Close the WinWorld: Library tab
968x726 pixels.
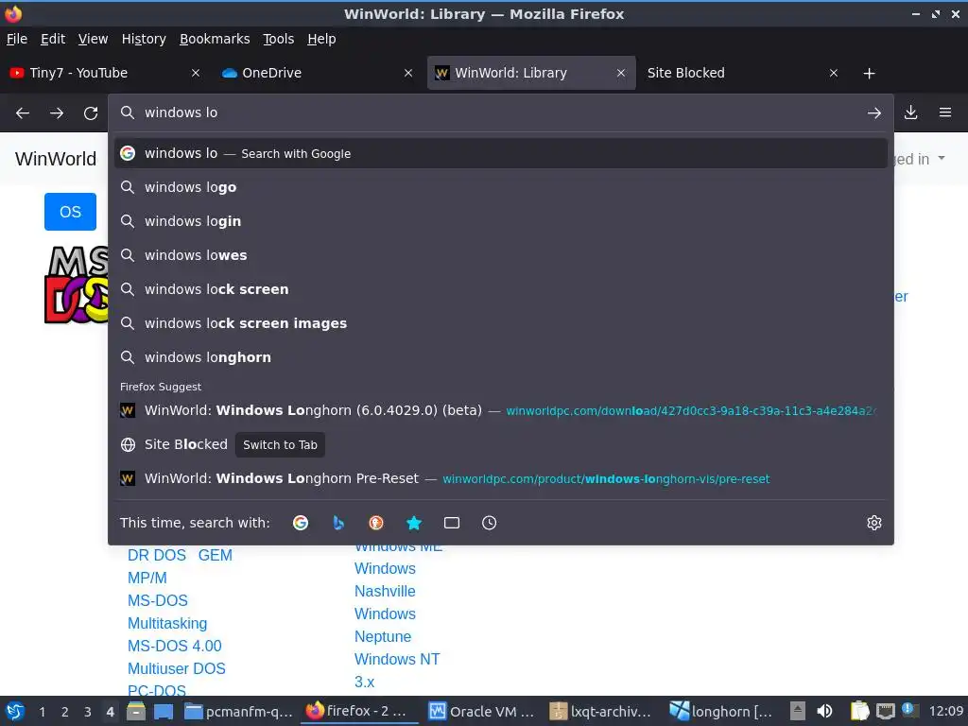(621, 73)
